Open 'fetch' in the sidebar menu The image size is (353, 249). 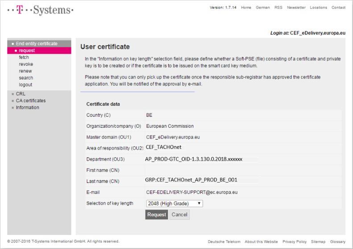click(x=24, y=57)
